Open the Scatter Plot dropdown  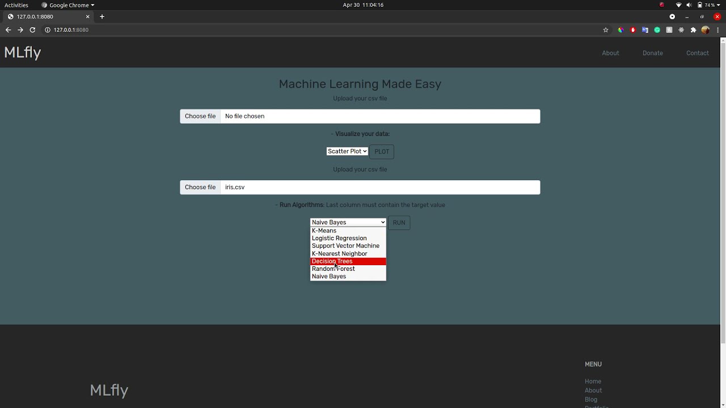coord(347,151)
